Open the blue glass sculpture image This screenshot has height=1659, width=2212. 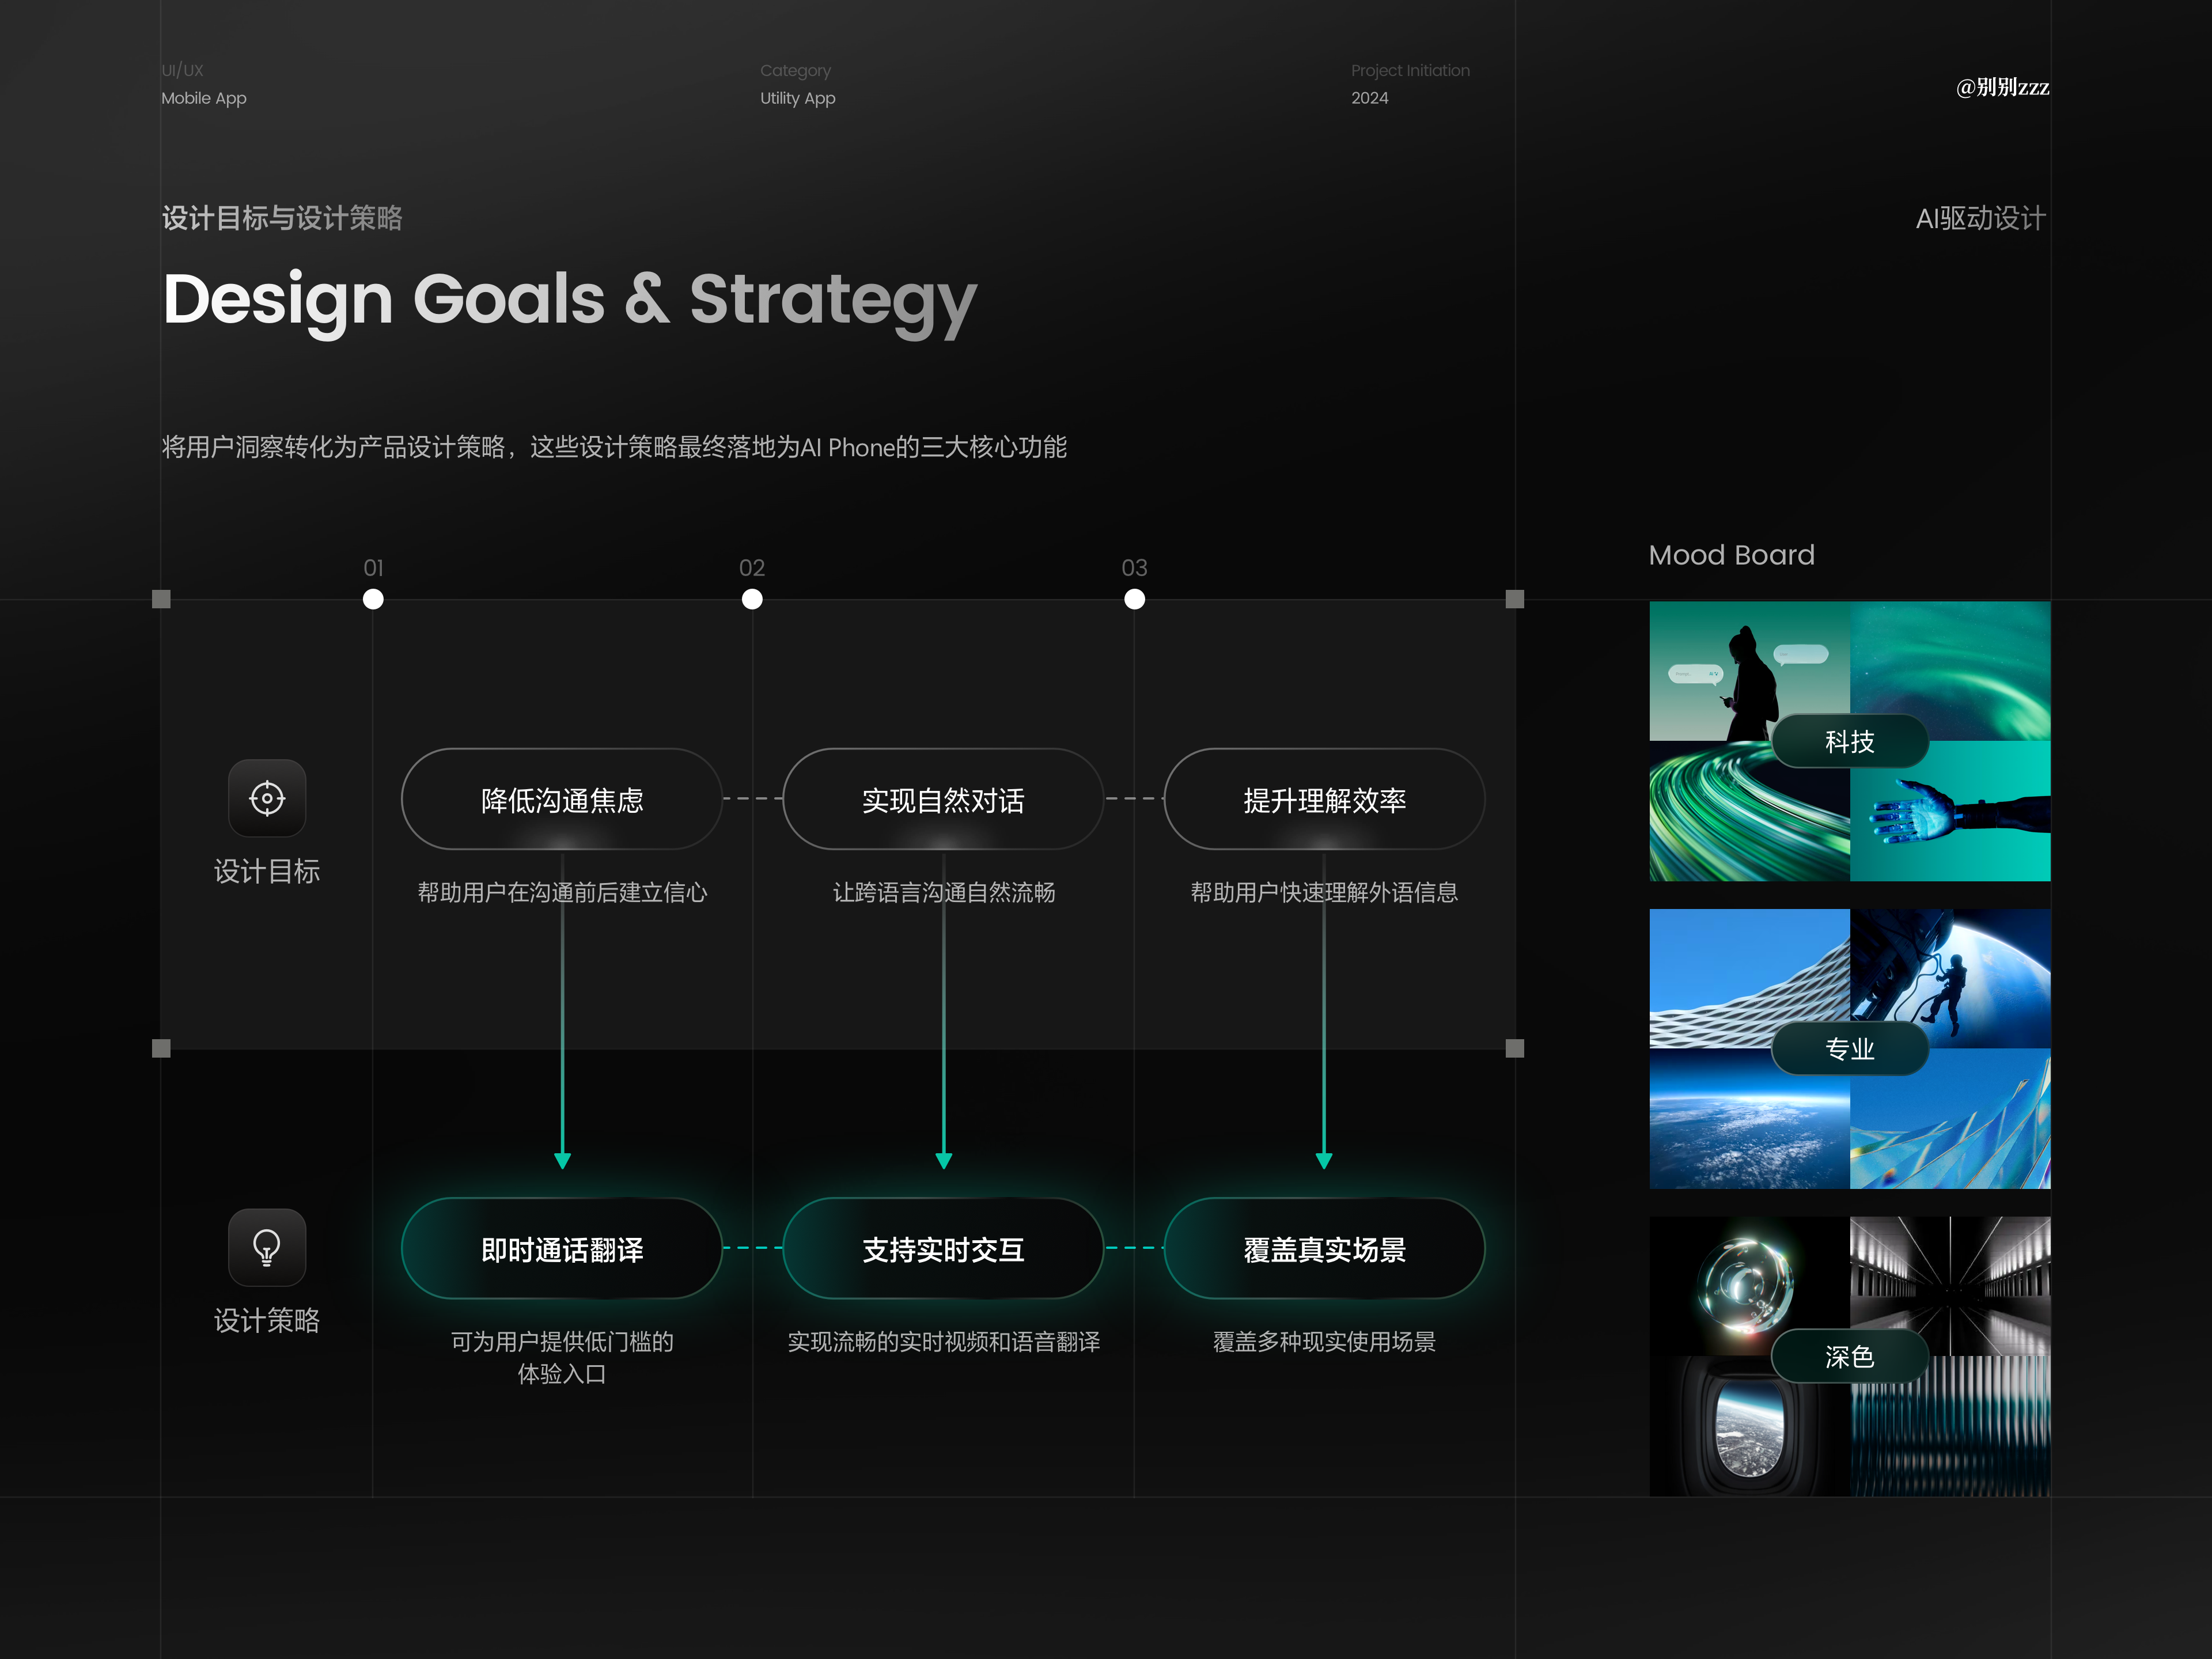pos(1950,1119)
